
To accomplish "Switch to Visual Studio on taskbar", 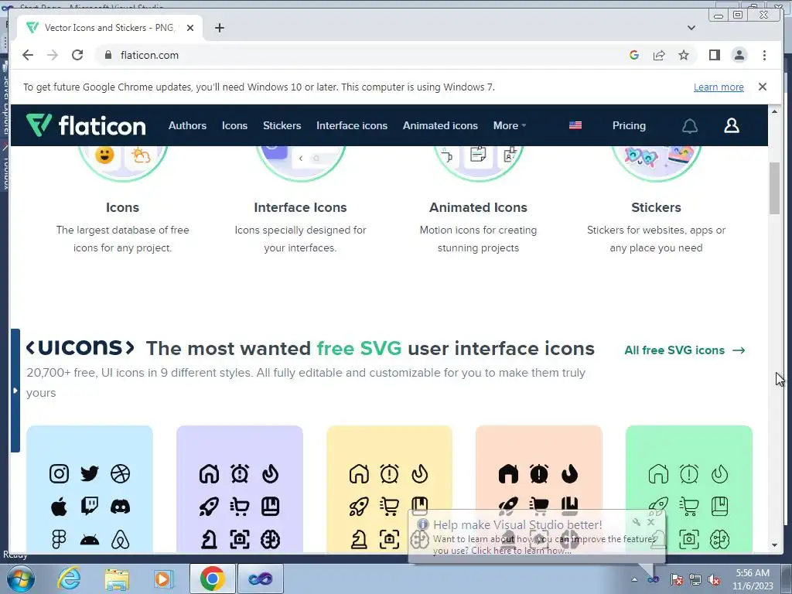I will point(261,579).
